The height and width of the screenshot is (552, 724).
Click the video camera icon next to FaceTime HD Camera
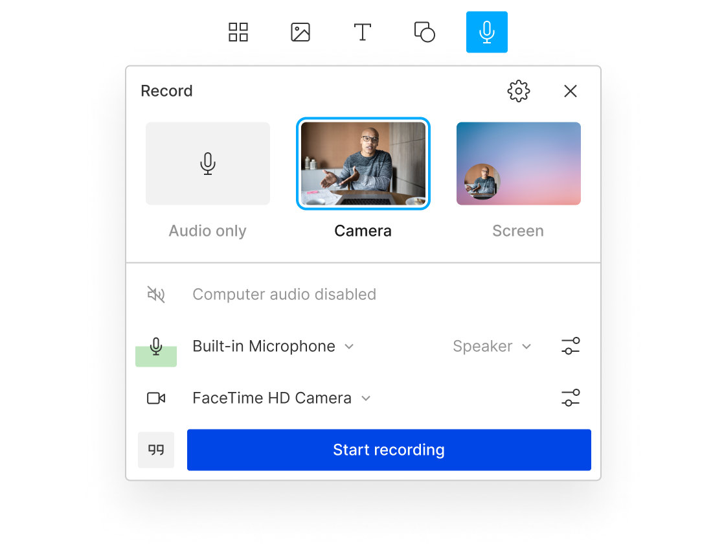156,398
